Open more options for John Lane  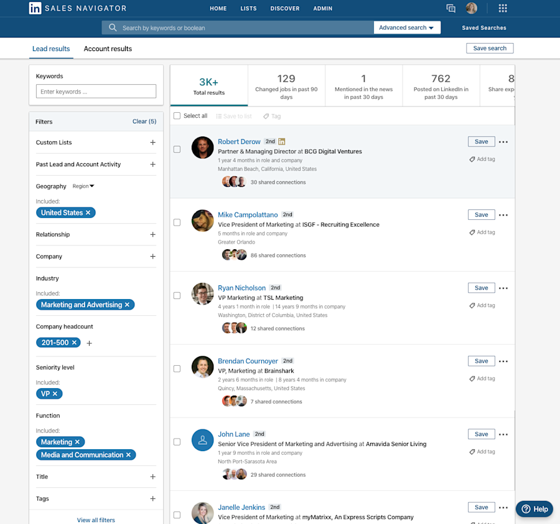click(503, 434)
